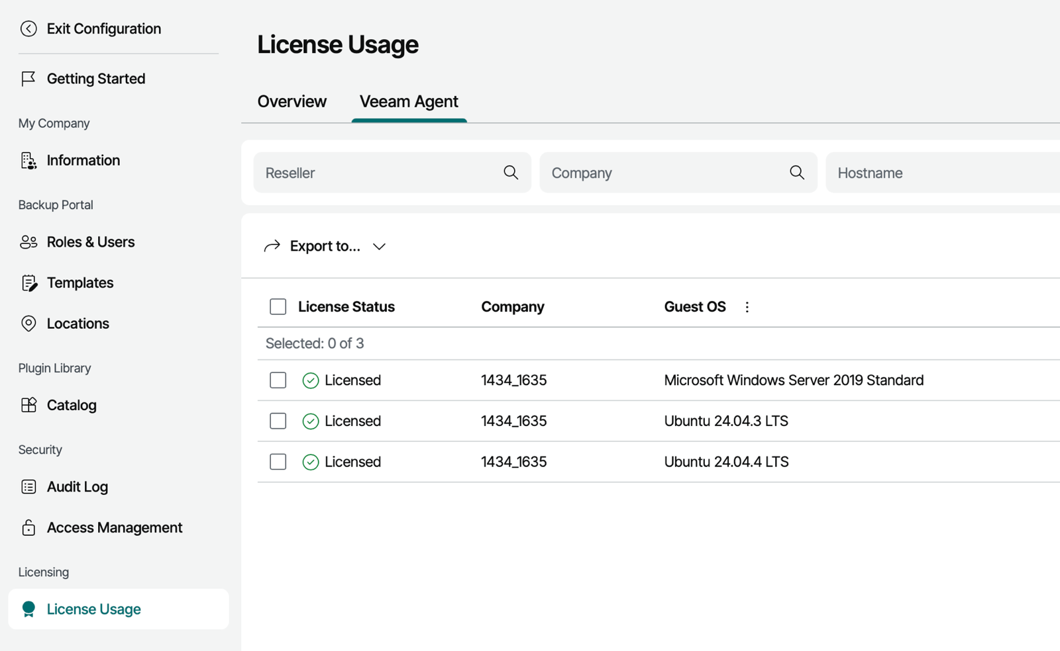Image resolution: width=1060 pixels, height=651 pixels.
Task: Expand the Export to dropdown chevron
Action: click(379, 247)
